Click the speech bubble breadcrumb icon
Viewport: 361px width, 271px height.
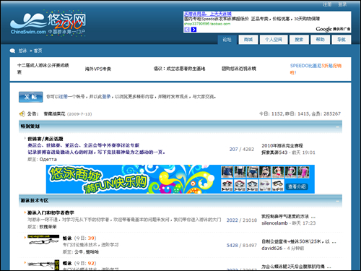coord(12,51)
